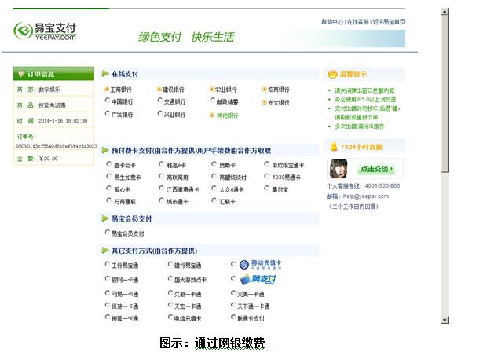Screen dimensions: 487x352
Task: Choose the 大众e通卡 radio option
Action: (x=214, y=189)
